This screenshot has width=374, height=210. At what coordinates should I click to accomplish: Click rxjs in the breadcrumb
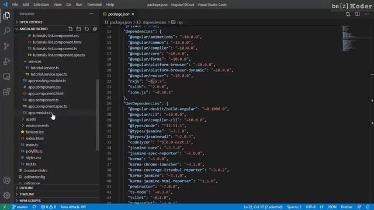tap(180, 22)
